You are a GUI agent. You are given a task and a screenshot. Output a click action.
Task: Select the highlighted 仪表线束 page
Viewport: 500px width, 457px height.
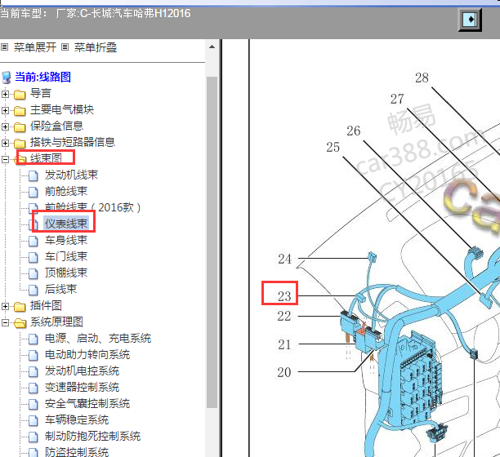[66, 224]
